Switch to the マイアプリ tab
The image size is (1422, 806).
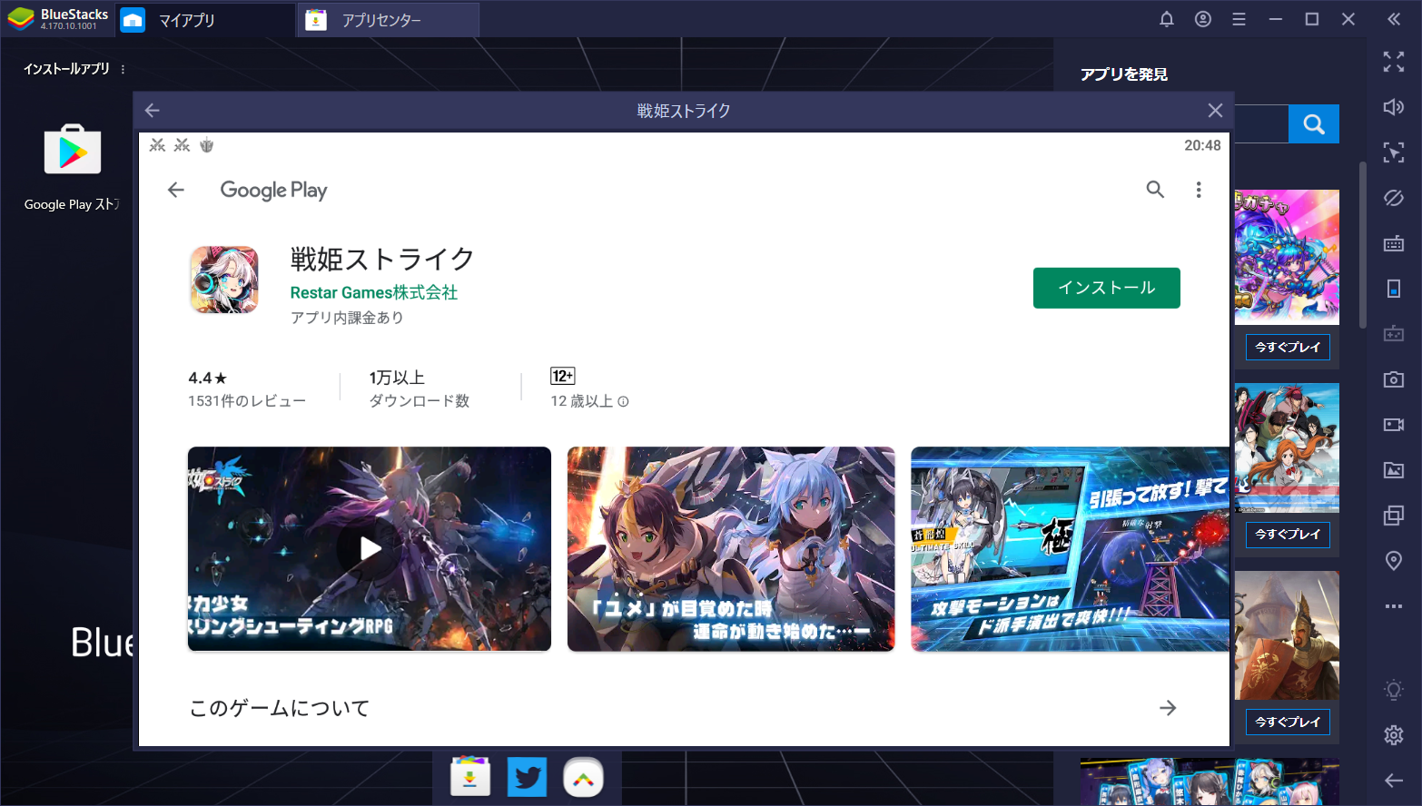(206, 20)
